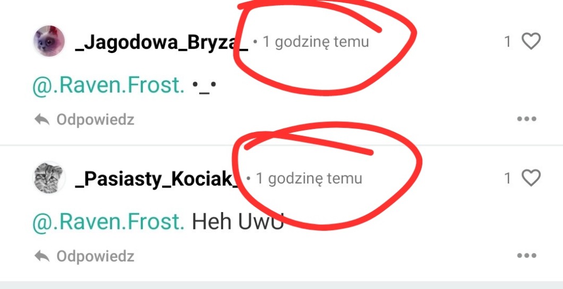Open more options on _Jagodowa_Bryza_'s comment
Image resolution: width=563 pixels, height=289 pixels.
click(x=527, y=119)
